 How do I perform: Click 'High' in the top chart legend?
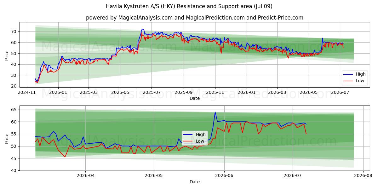pyautogui.click(x=361, y=74)
